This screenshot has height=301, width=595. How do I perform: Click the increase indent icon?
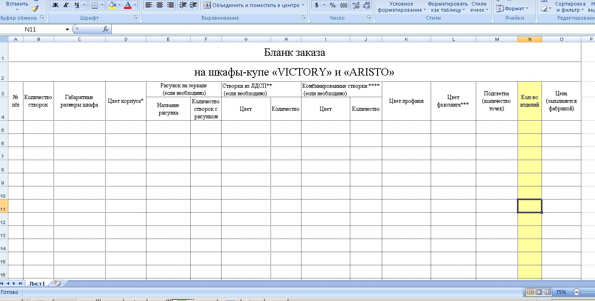click(x=193, y=5)
